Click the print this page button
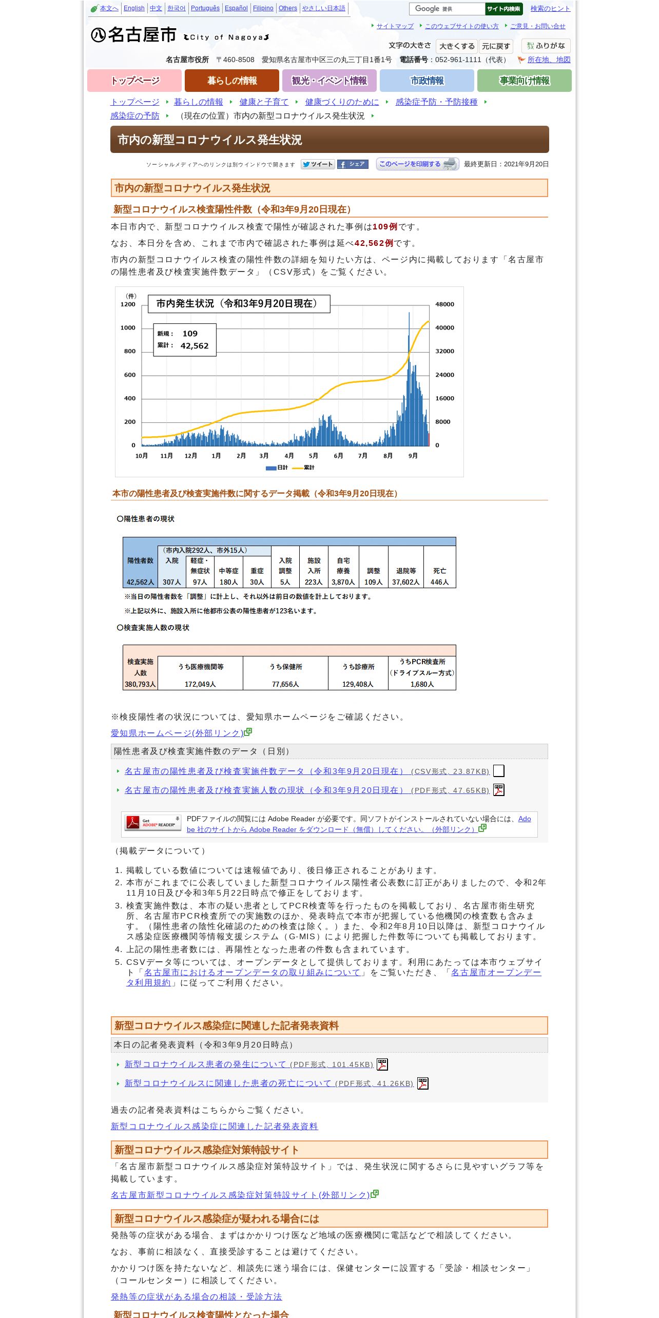Viewport: 659px width, 1318px height. (417, 164)
